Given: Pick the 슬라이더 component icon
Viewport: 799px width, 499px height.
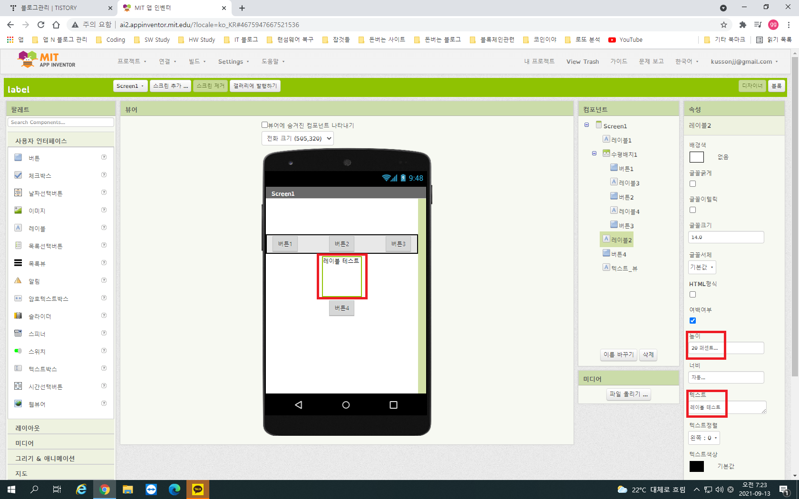Looking at the screenshot, I should coord(18,316).
